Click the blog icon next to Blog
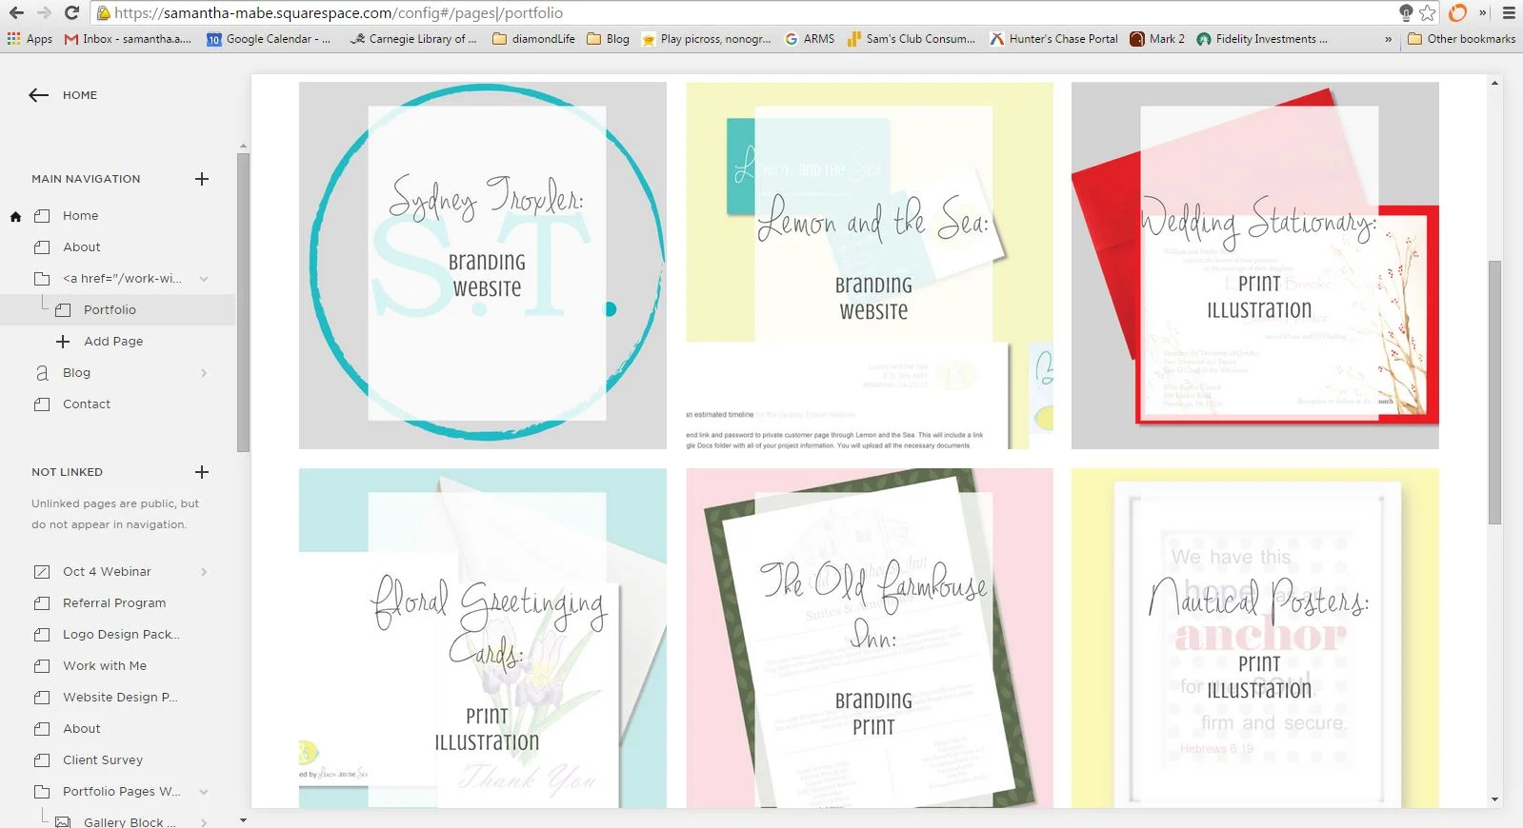Image resolution: width=1523 pixels, height=828 pixels. (x=42, y=373)
